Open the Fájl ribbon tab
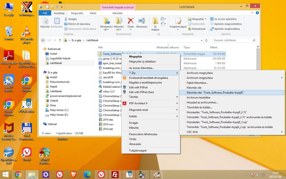286x179 pixels. (45, 13)
